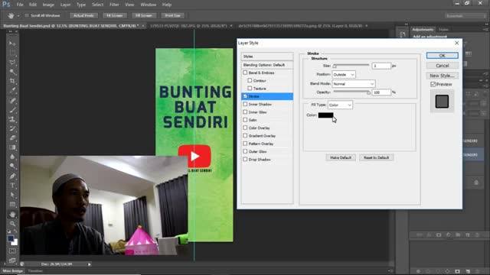
Task: Open the Fill Type dropdown
Action: (x=340, y=105)
